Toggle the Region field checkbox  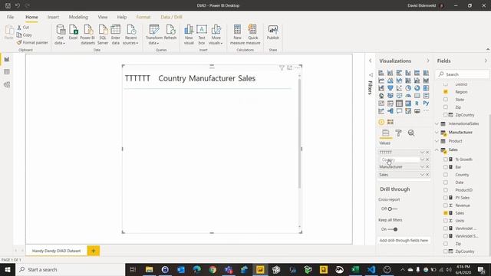pos(446,92)
